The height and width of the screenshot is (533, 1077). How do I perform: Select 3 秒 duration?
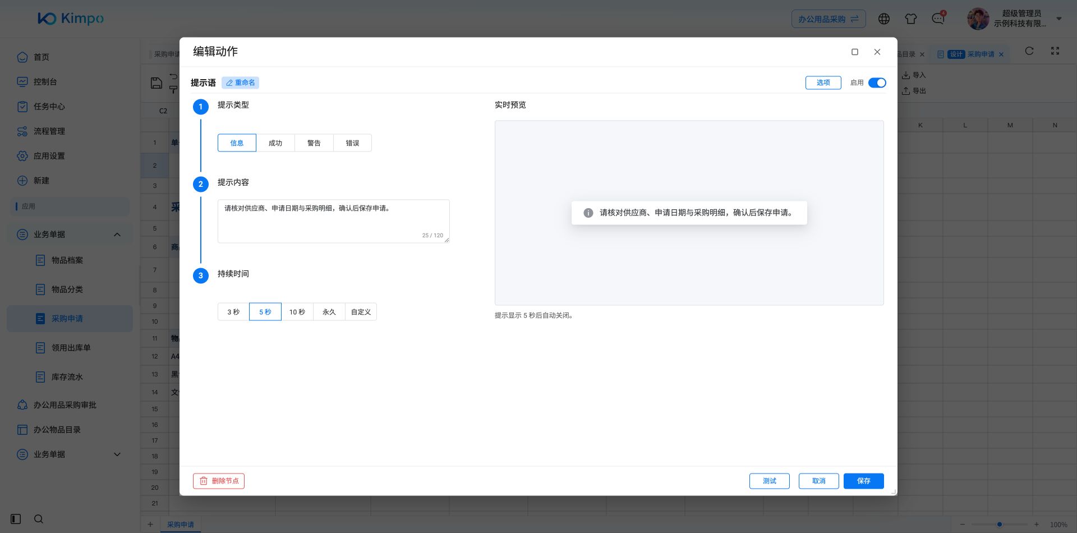[x=233, y=312]
